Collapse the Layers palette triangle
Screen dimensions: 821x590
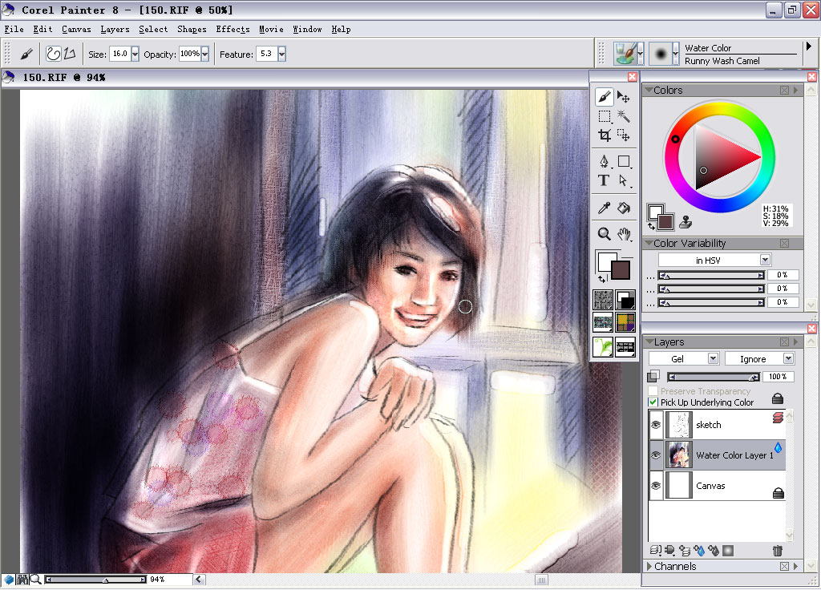649,341
